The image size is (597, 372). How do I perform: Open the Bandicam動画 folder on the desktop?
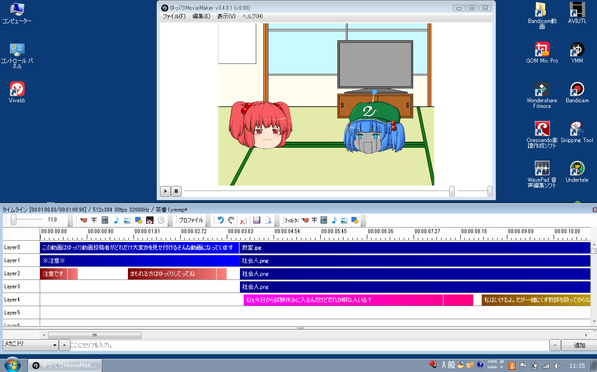point(542,15)
